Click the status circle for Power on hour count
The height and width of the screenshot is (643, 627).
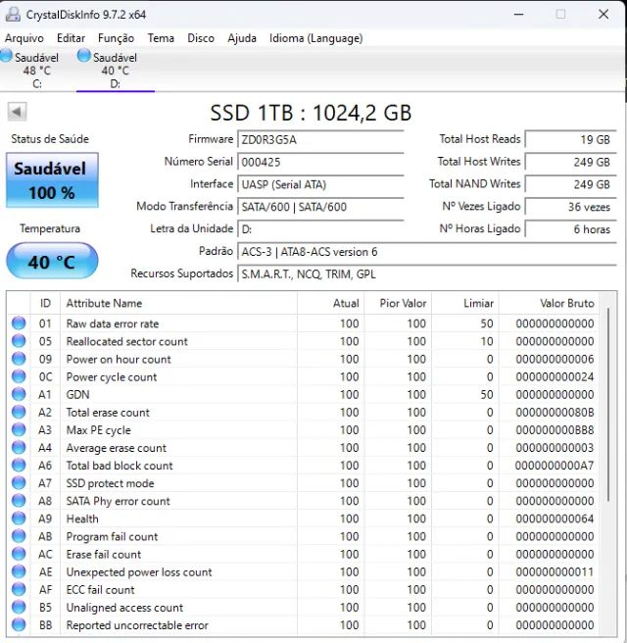click(x=19, y=359)
